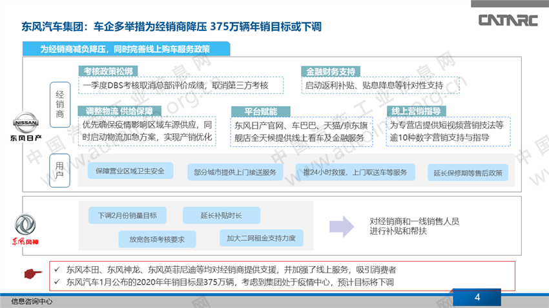This screenshot has height=308, width=549.
Task: Click the 加大二网租金支持力度 box
Action: click(261, 238)
